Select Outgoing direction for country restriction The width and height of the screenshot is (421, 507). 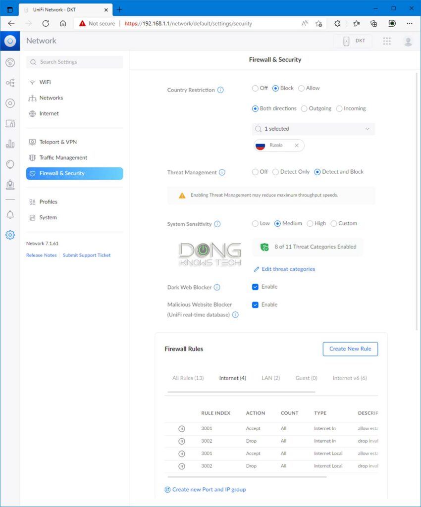click(x=304, y=108)
